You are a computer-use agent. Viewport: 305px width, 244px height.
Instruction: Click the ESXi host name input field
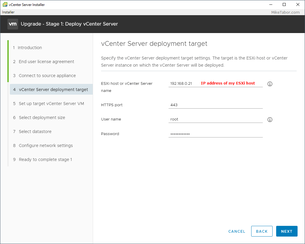[216, 83]
